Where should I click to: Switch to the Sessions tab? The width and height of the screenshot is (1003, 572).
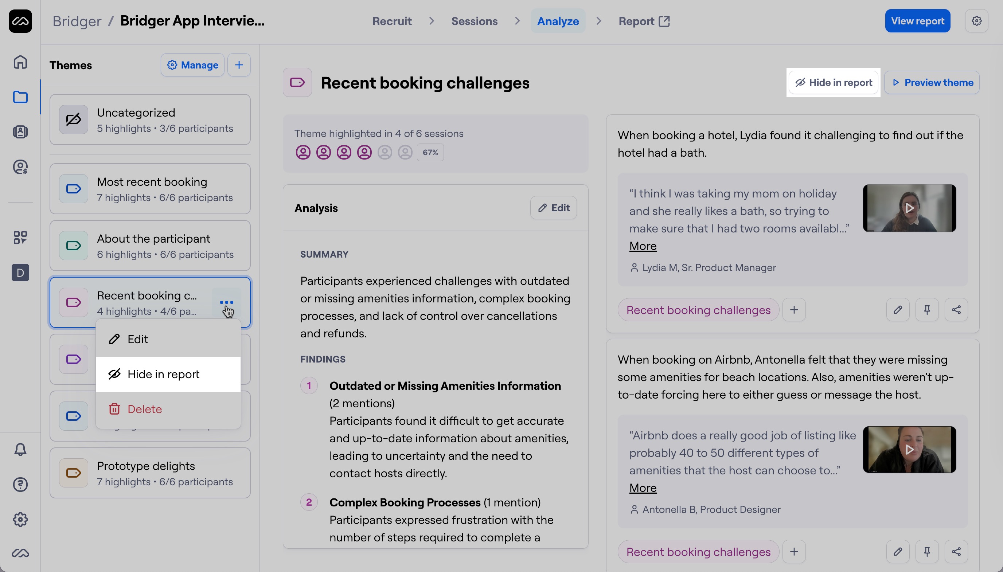pos(474,21)
